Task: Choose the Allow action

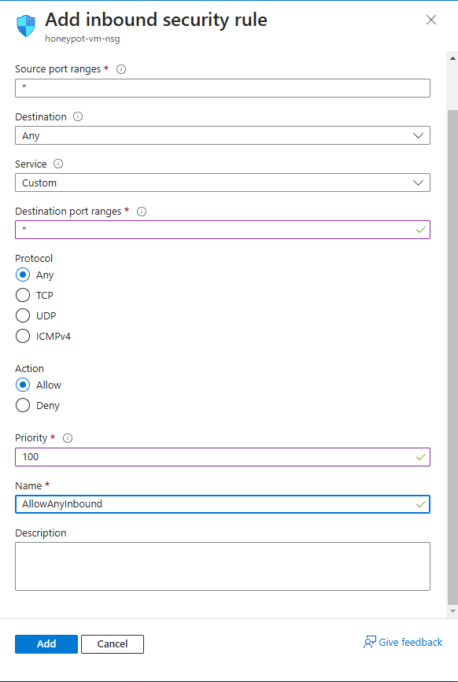Action: click(23, 385)
